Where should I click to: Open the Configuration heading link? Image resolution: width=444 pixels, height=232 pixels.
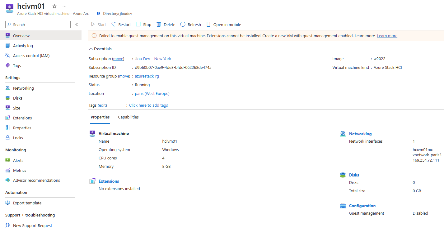coord(362,206)
